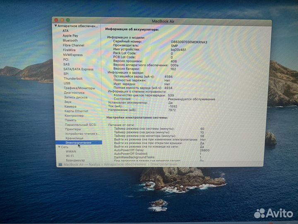Select Звук in the sidebar

point(67,102)
